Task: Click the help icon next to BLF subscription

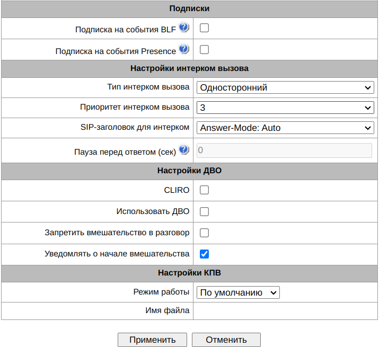Action: click(x=184, y=28)
